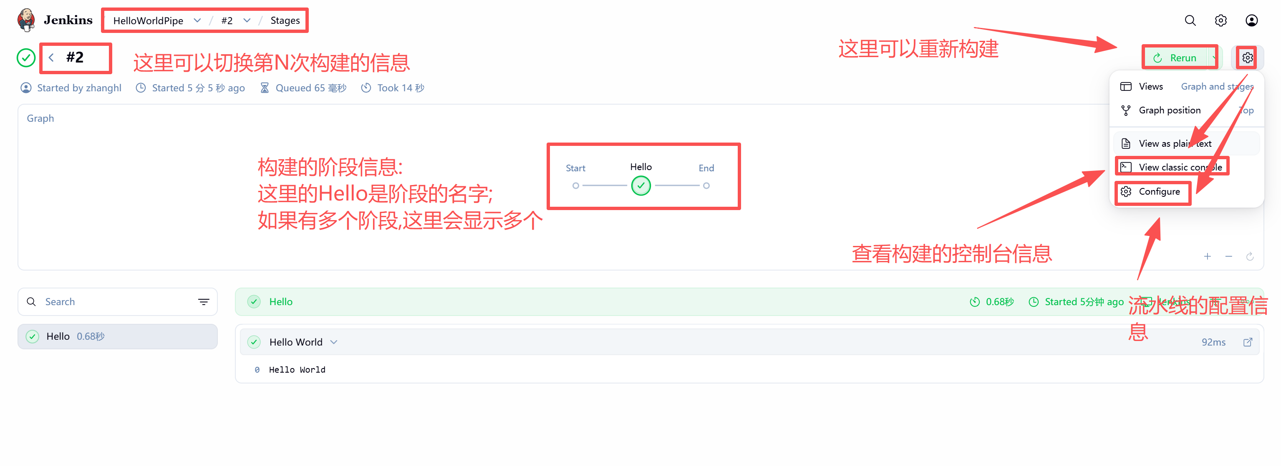The width and height of the screenshot is (1281, 466).
Task: Change Graph position setting in the menu
Action: click(1187, 110)
